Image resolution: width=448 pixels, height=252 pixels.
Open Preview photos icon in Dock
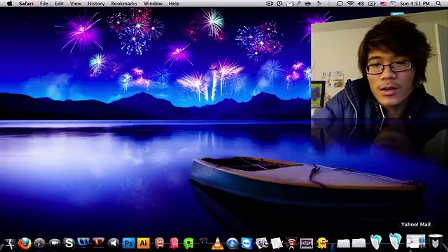[262, 243]
